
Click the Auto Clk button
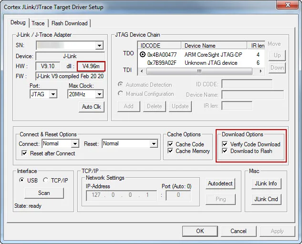click(91, 107)
